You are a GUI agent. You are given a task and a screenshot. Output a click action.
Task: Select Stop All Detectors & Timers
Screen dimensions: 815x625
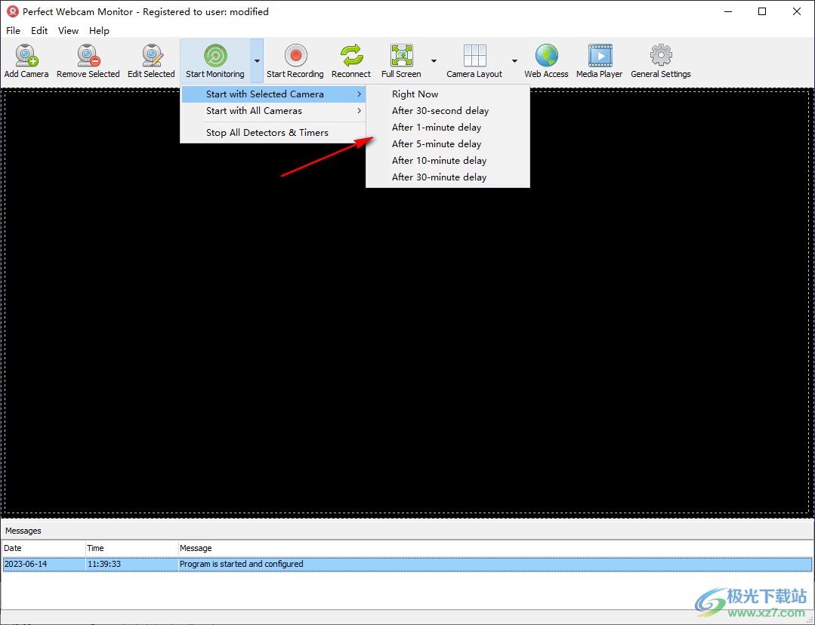click(273, 133)
